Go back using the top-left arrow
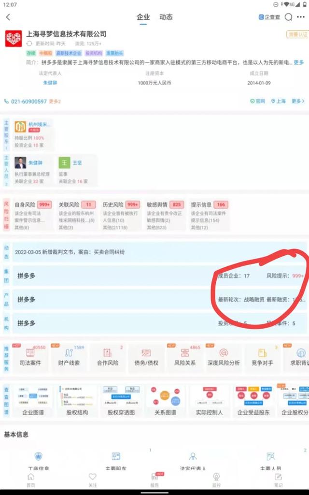Screen dimensions: 309x495 8,17
